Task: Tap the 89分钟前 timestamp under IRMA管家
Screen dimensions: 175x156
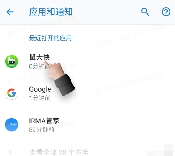Action: [x=42, y=129]
